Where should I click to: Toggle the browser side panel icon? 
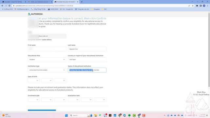click(x=200, y=6)
